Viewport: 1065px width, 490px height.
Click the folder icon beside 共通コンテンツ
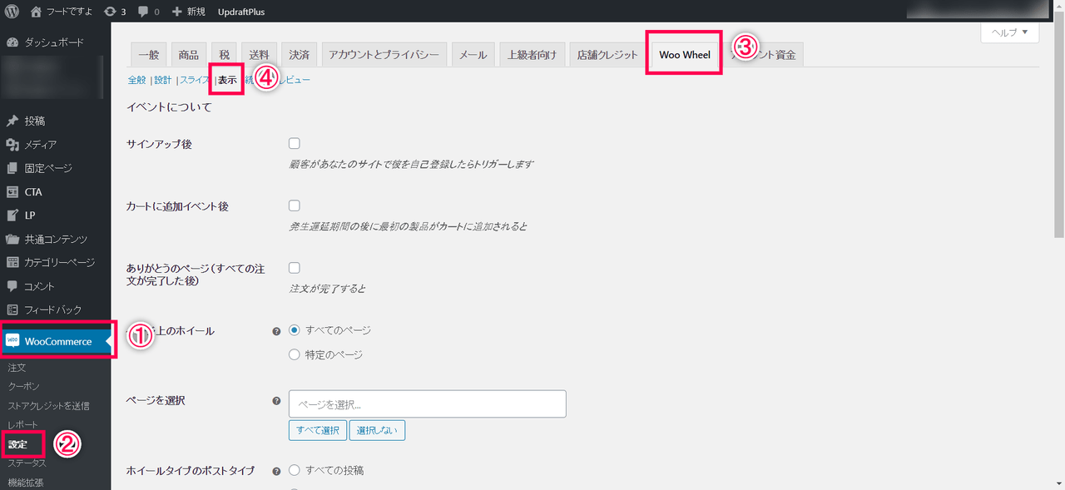coord(12,240)
